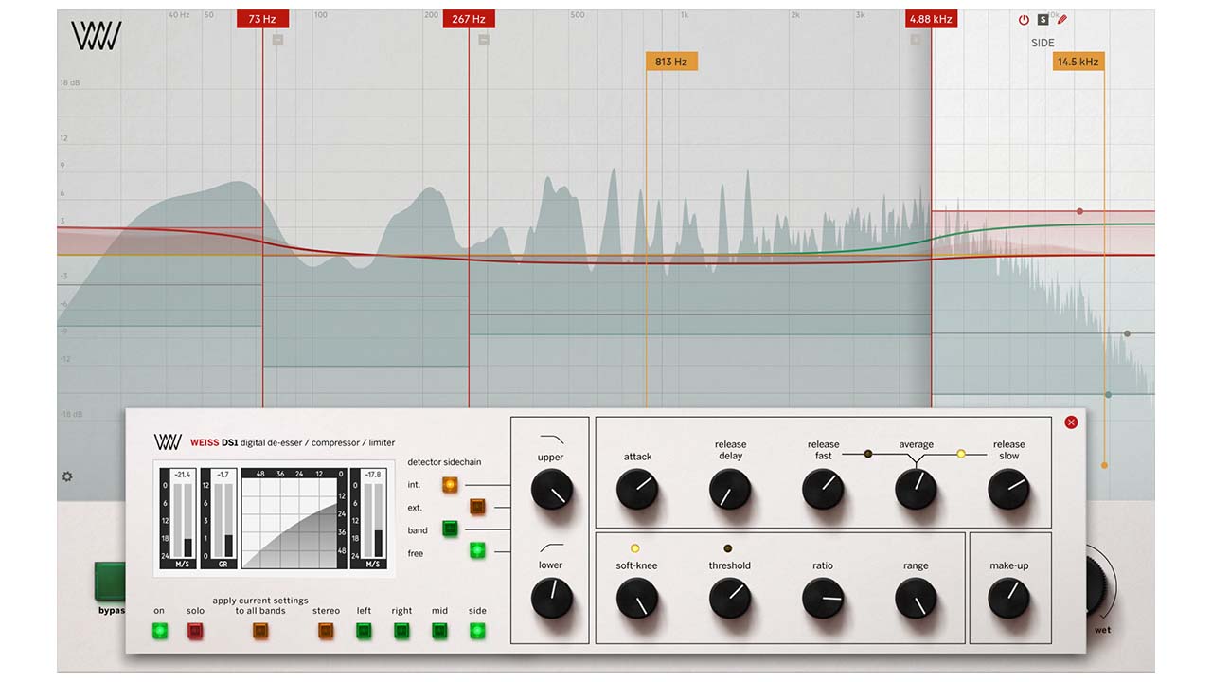
Task: Click the red pencil edit icon
Action: pyautogui.click(x=1061, y=20)
